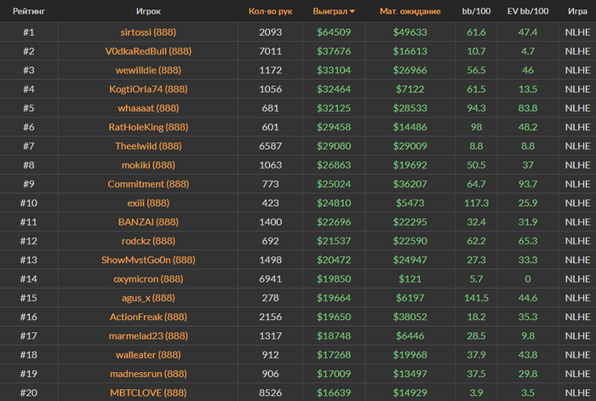
Task: Select the Игрок column header
Action: [x=148, y=11]
